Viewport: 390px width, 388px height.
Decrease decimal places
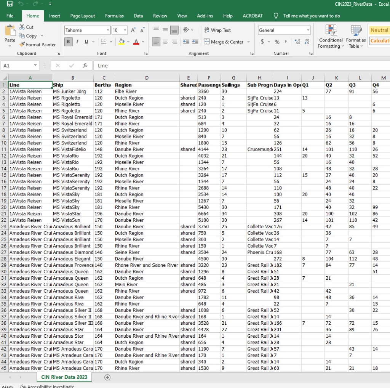tap(307, 42)
